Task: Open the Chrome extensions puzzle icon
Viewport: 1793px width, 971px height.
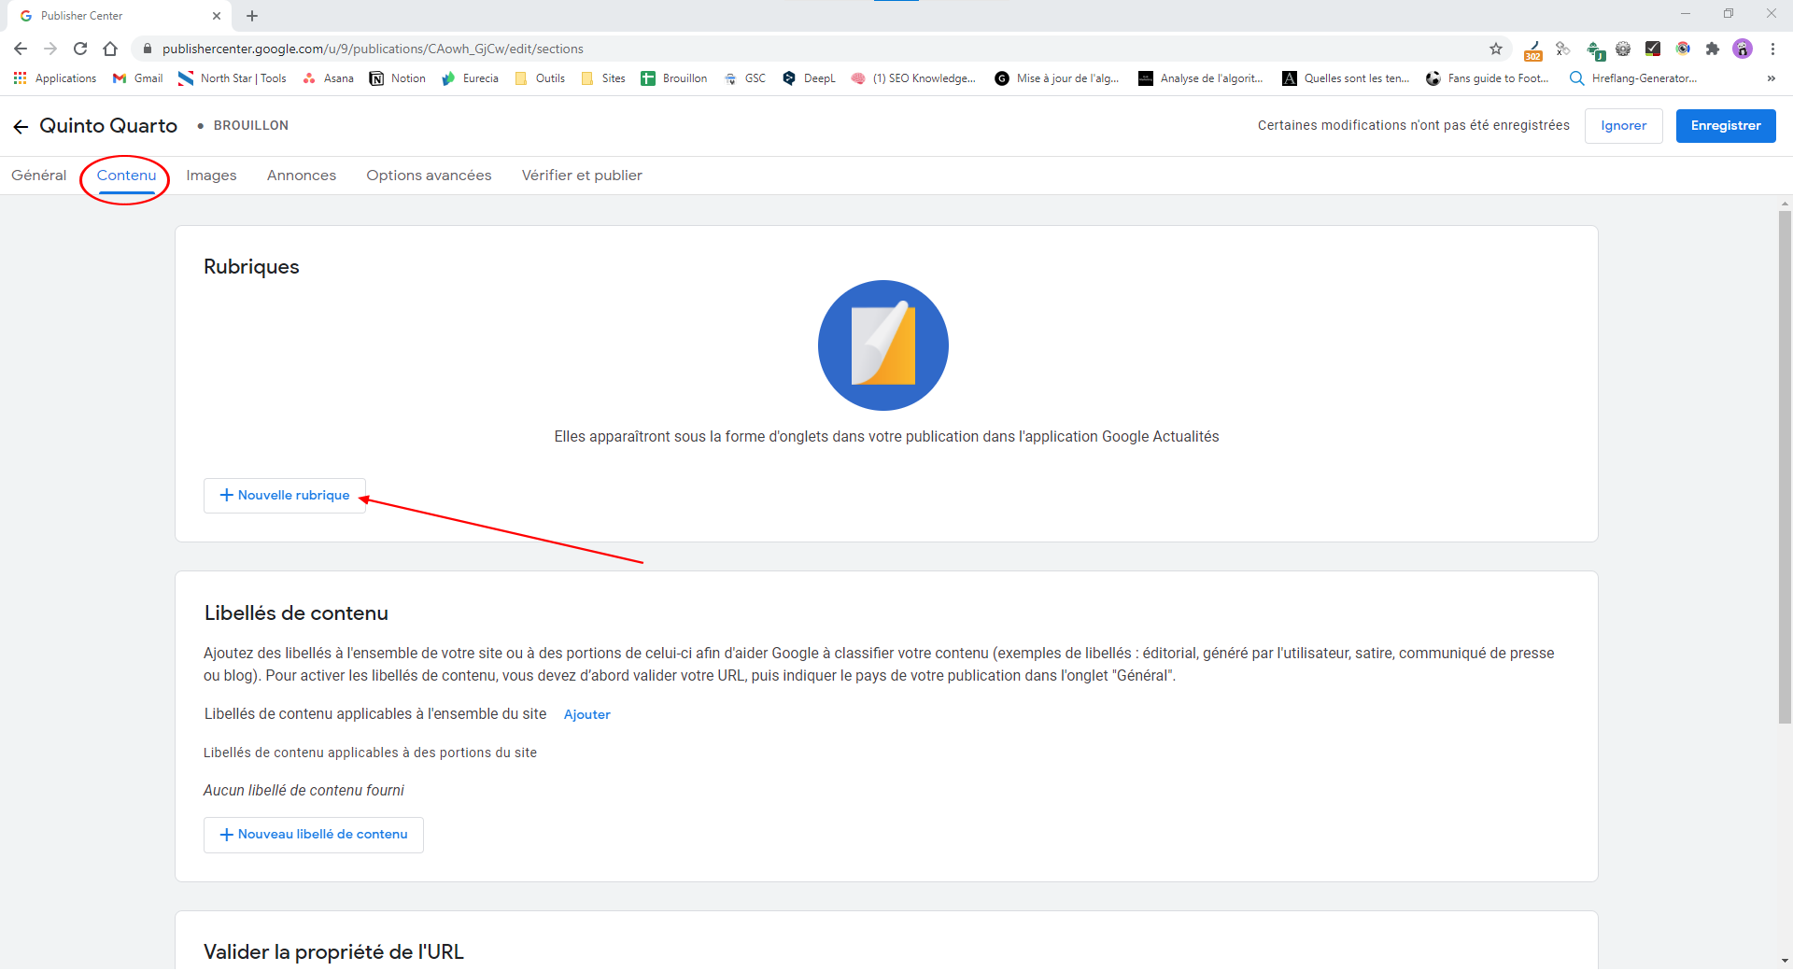Action: [x=1712, y=49]
